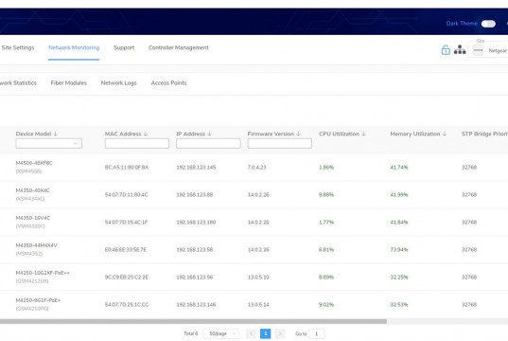Click IP address 192.168.123.58

(195, 250)
